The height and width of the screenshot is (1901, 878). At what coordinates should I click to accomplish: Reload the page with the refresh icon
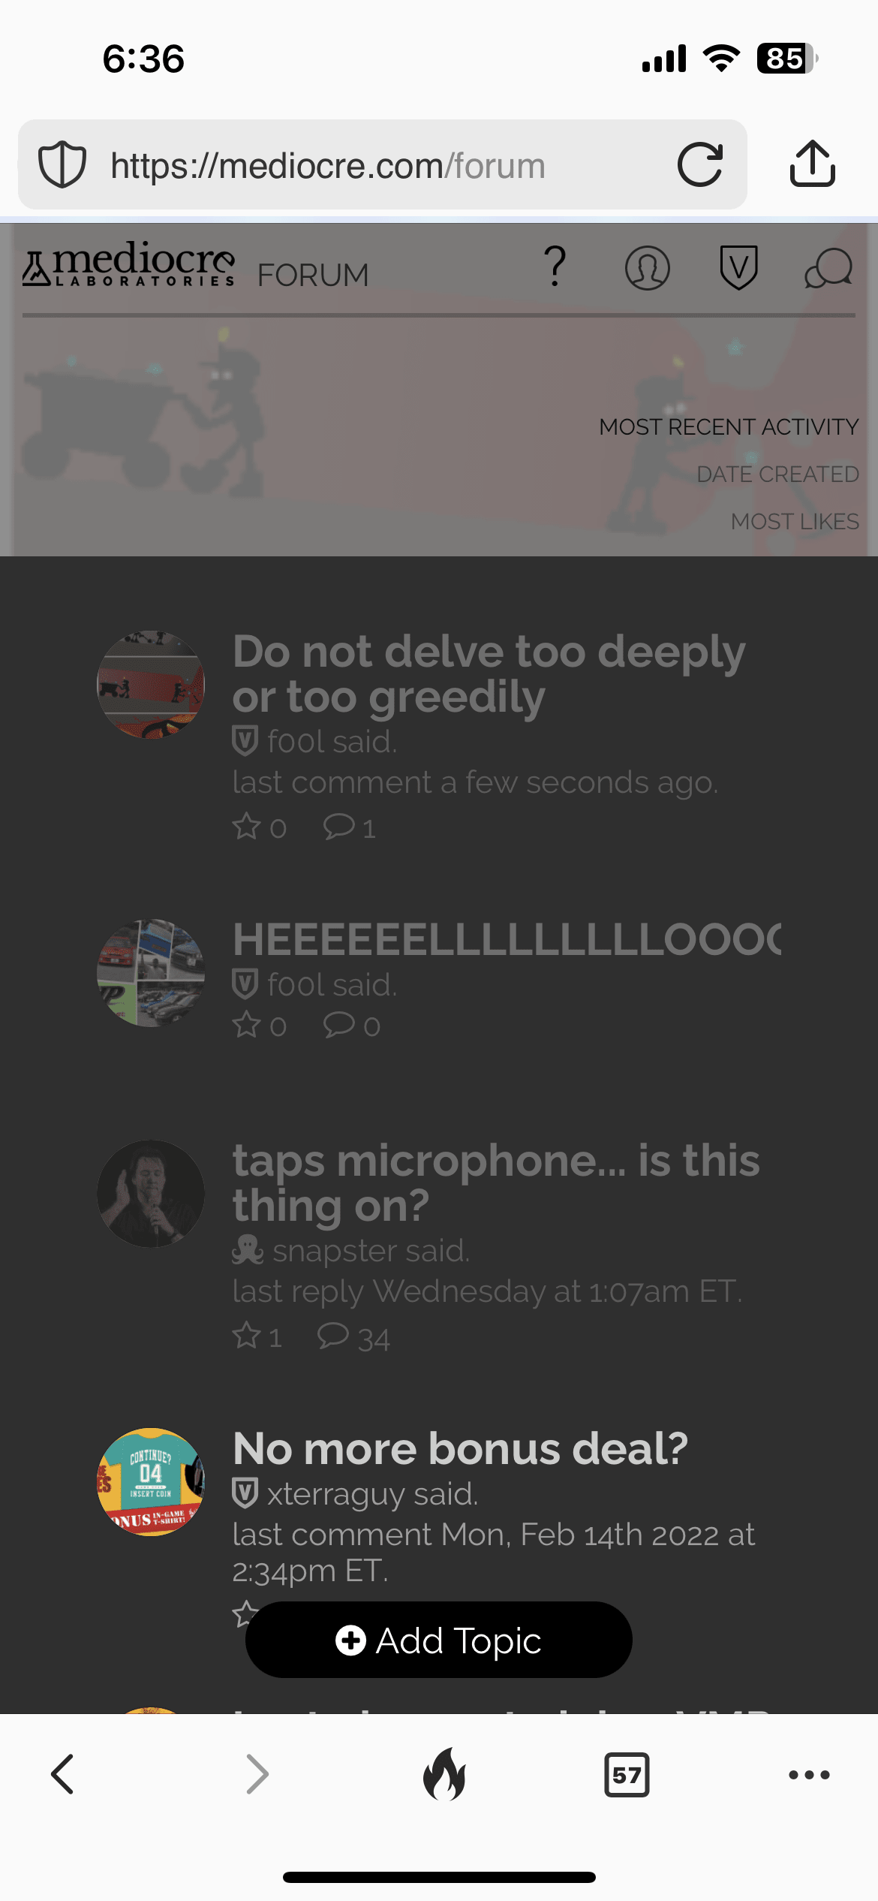click(699, 164)
